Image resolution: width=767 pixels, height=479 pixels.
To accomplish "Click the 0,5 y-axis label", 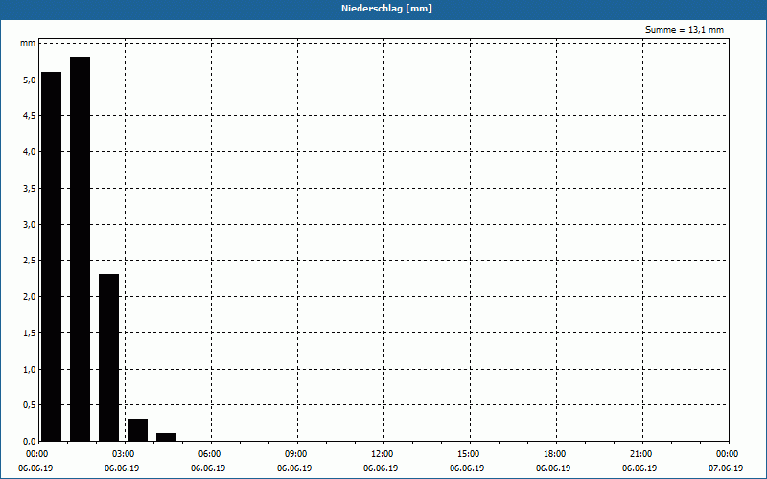I will click(x=30, y=405).
